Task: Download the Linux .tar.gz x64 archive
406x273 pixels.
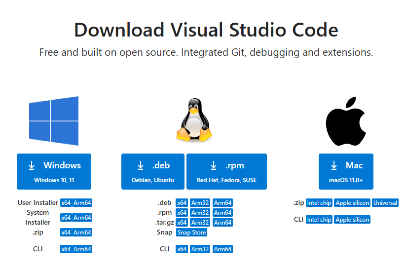Action: pos(182,223)
